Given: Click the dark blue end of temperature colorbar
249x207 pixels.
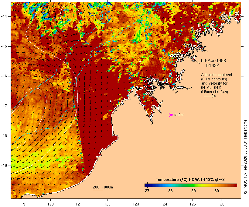Looking at the screenshot, I should (x=147, y=185).
